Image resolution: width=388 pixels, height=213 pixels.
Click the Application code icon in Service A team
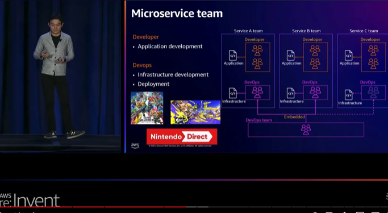(232, 56)
